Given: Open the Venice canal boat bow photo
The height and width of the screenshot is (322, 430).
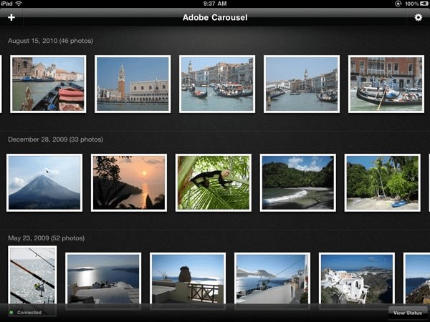Looking at the screenshot, I should [x=48, y=84].
